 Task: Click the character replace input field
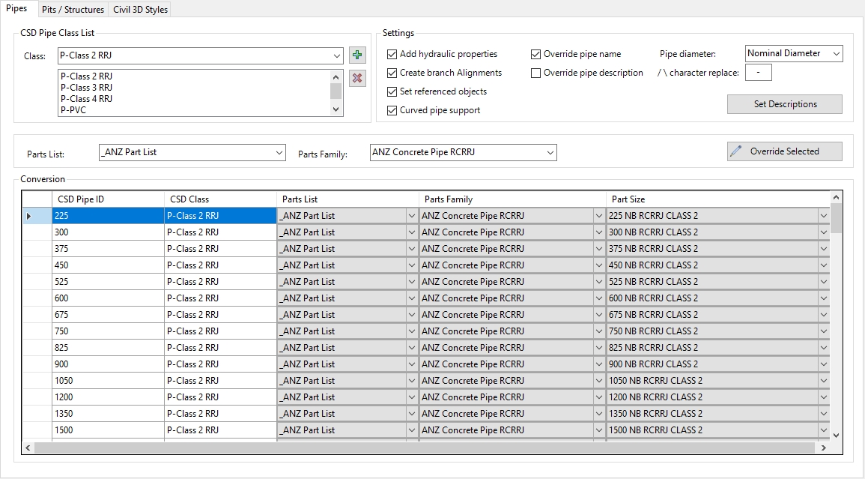759,73
